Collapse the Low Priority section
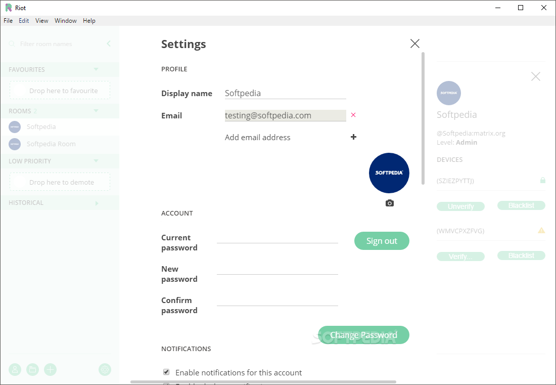 tap(96, 161)
